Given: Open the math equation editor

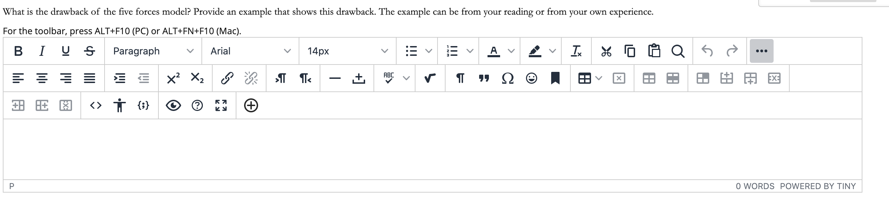Looking at the screenshot, I should pos(430,78).
